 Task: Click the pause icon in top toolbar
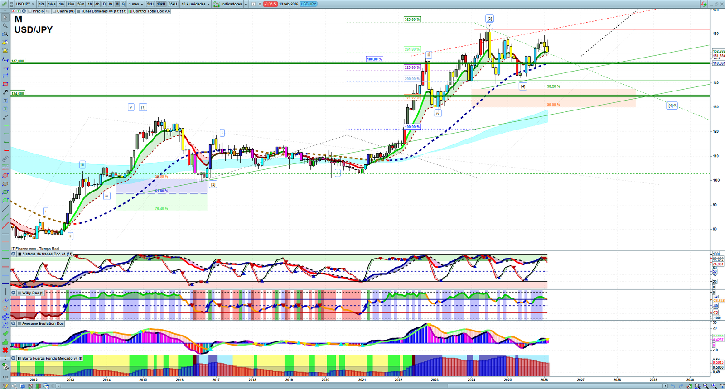(253, 4)
